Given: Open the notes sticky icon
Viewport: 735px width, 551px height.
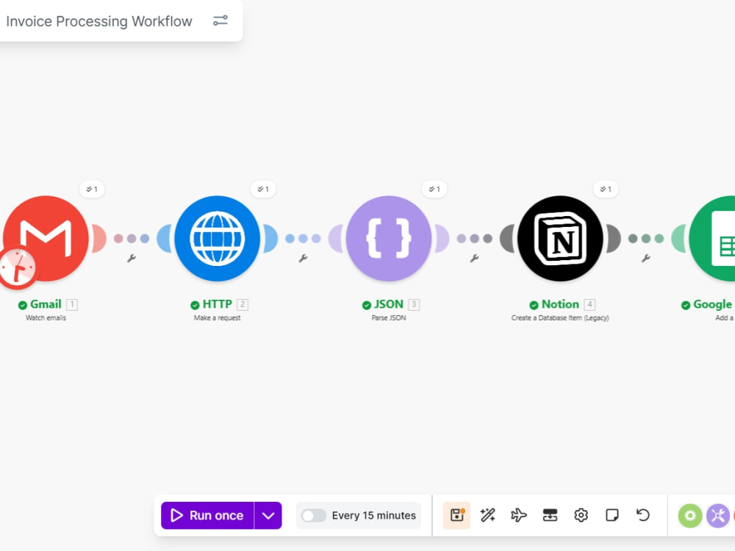Looking at the screenshot, I should pyautogui.click(x=612, y=516).
